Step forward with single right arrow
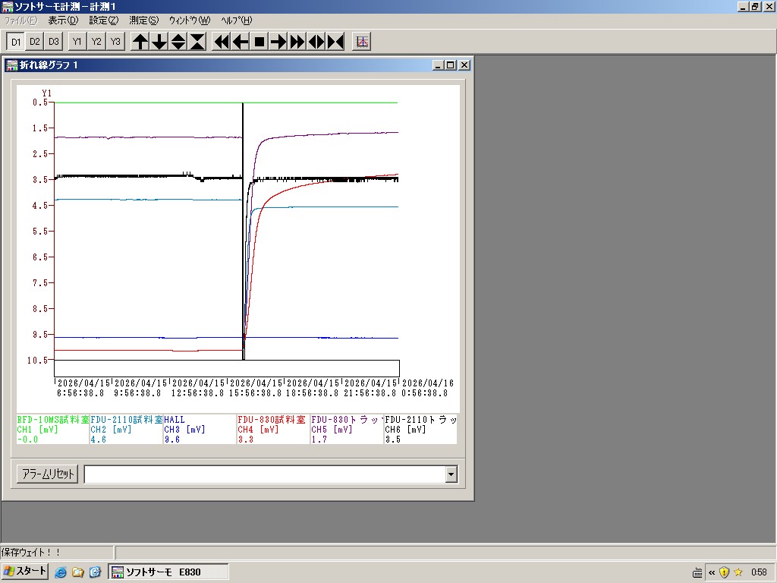 pos(278,42)
